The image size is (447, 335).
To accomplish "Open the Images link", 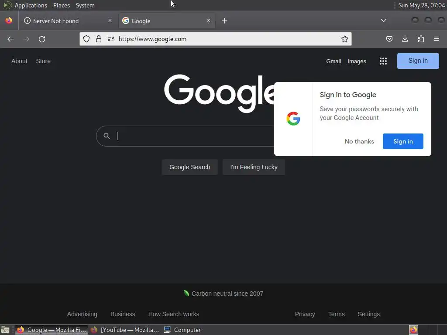I will click(357, 61).
